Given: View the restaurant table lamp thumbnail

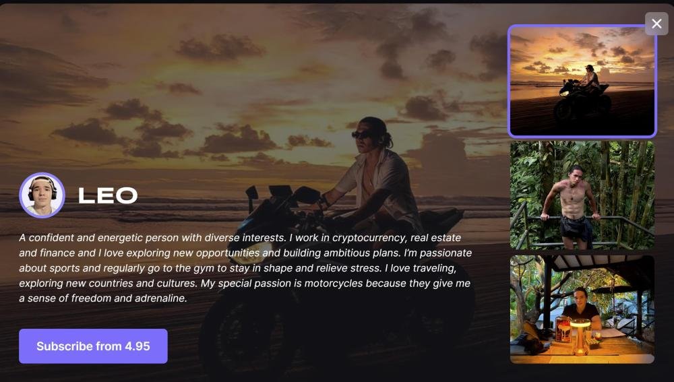Looking at the screenshot, I should pos(582,309).
